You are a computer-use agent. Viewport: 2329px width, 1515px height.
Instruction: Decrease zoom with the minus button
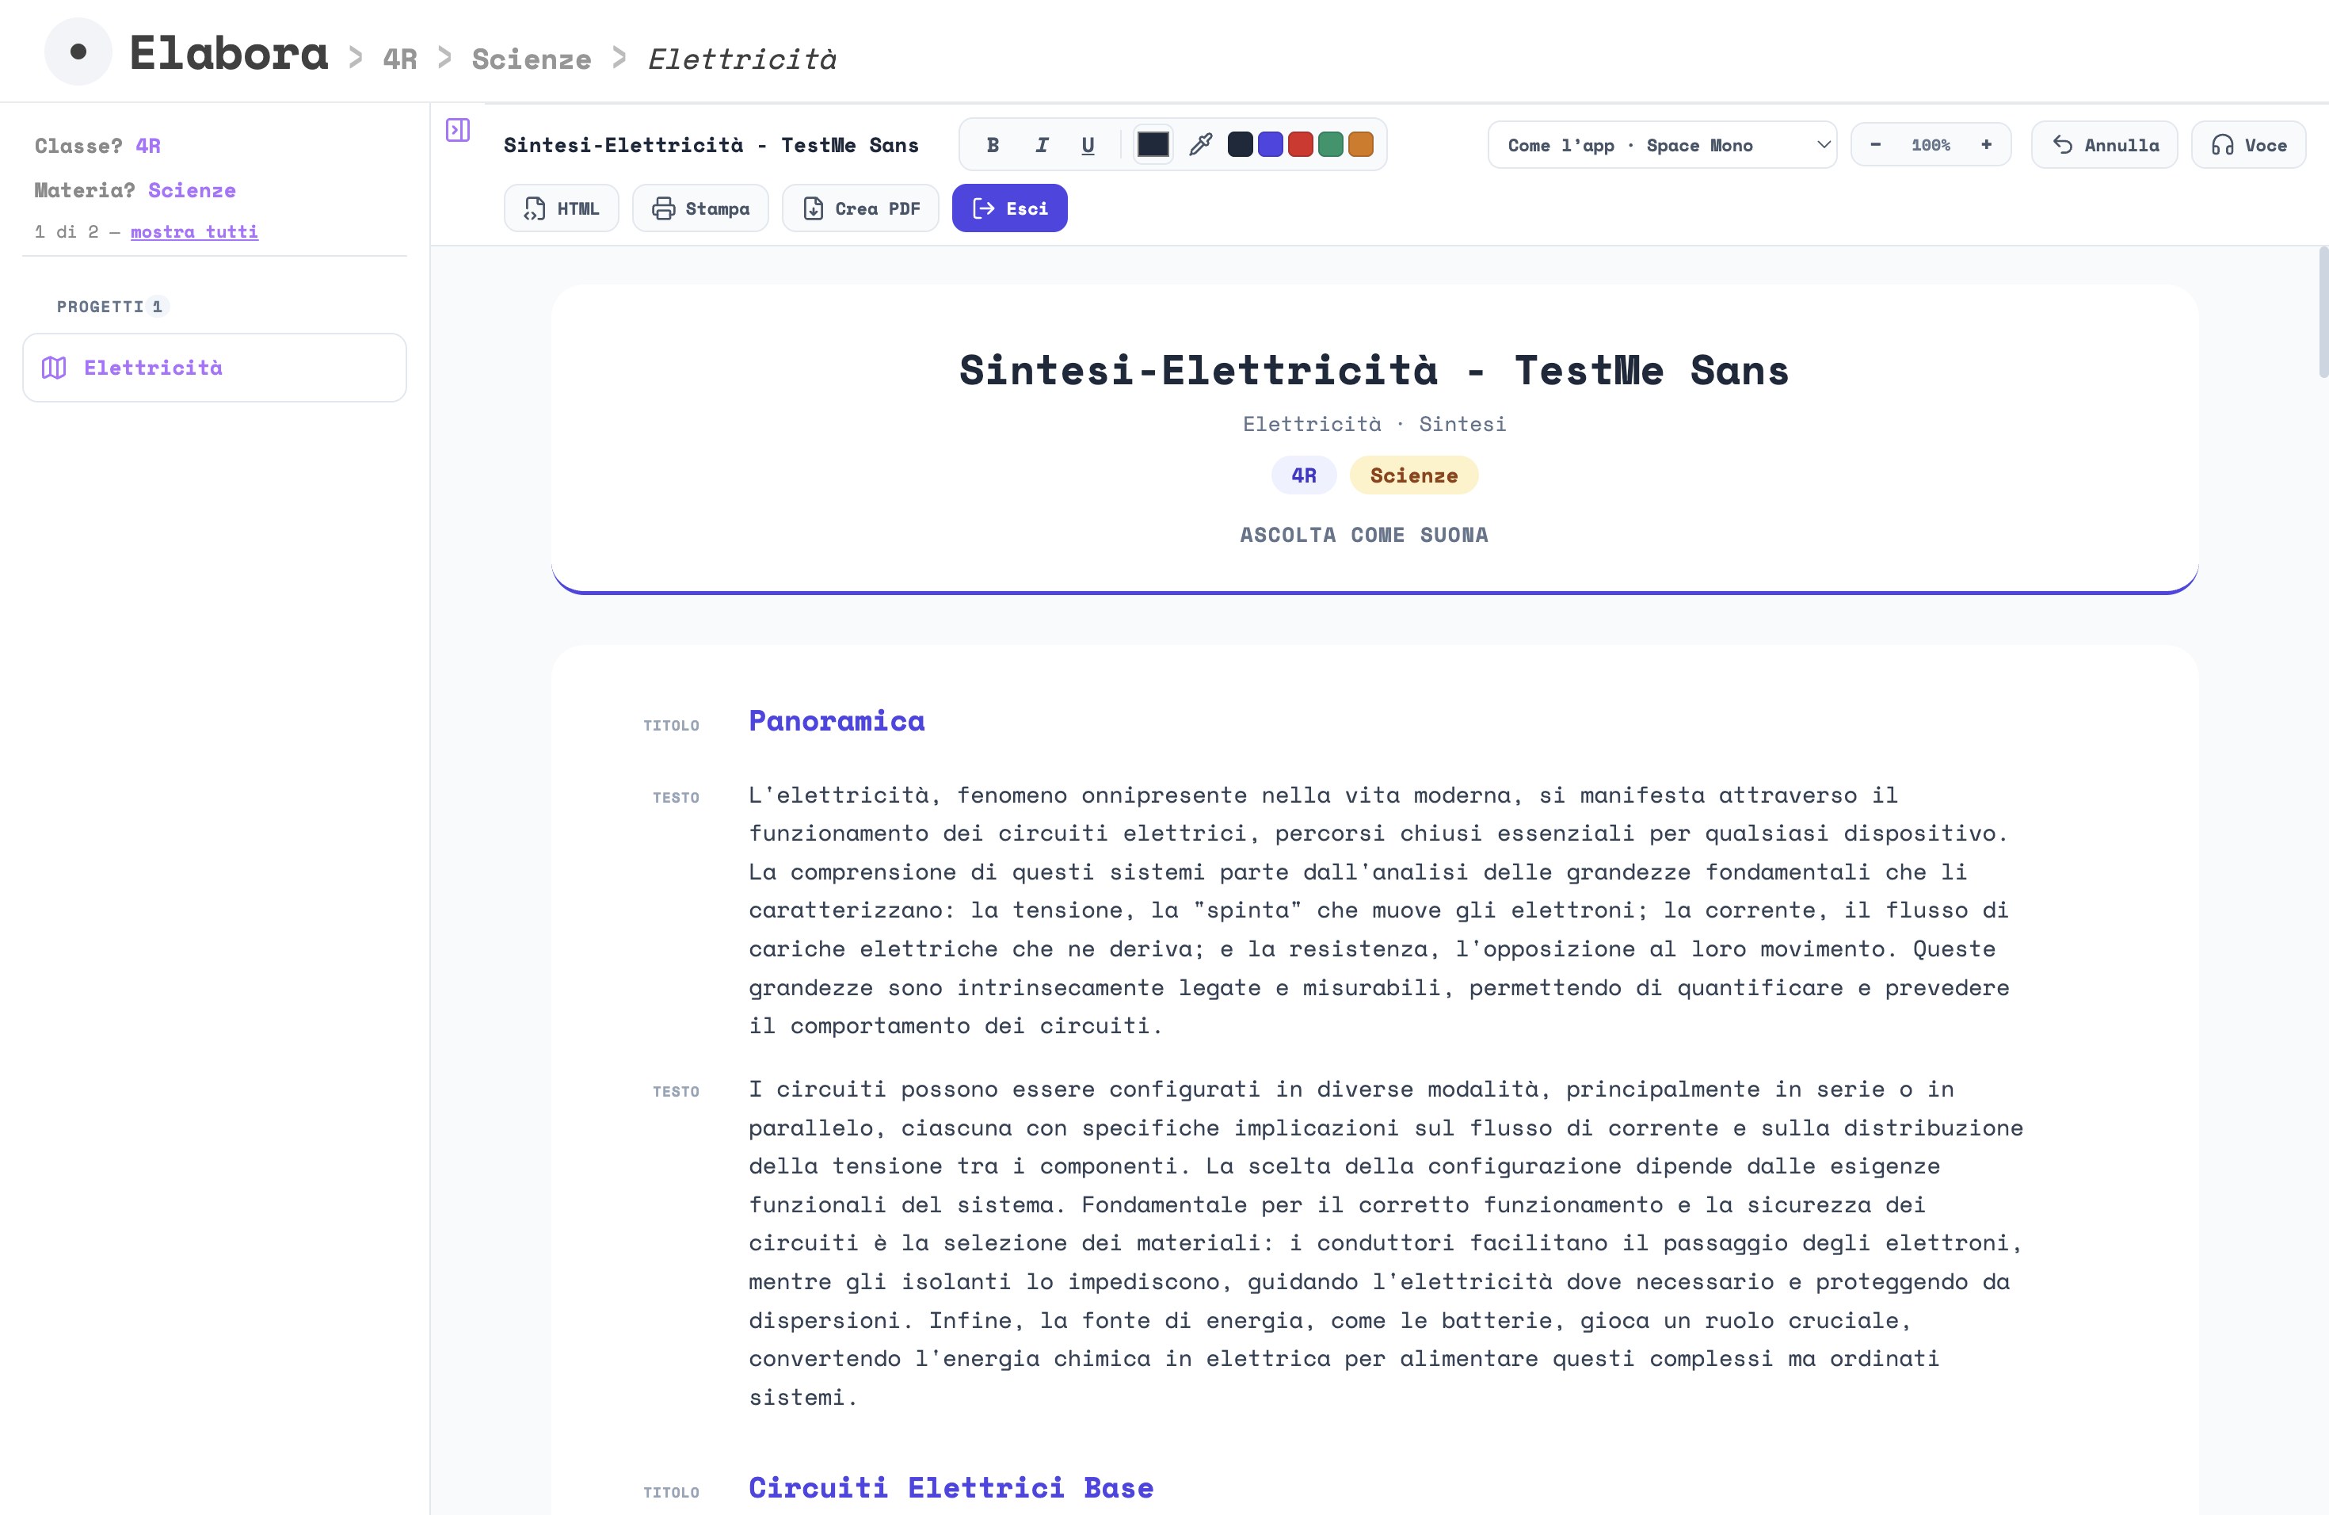1876,145
